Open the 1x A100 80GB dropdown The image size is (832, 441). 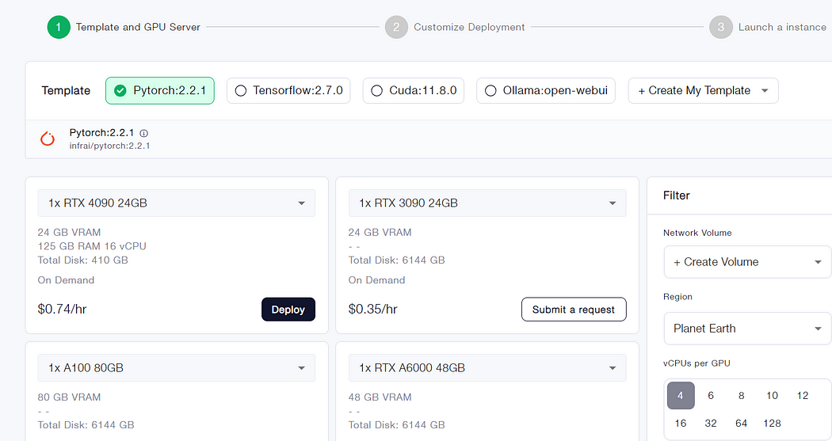pyautogui.click(x=176, y=367)
